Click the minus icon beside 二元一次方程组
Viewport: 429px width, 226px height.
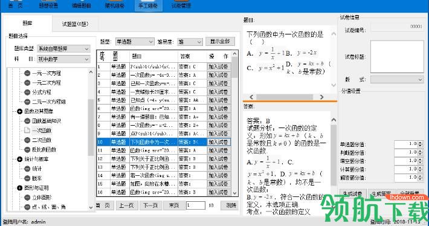[27, 102]
